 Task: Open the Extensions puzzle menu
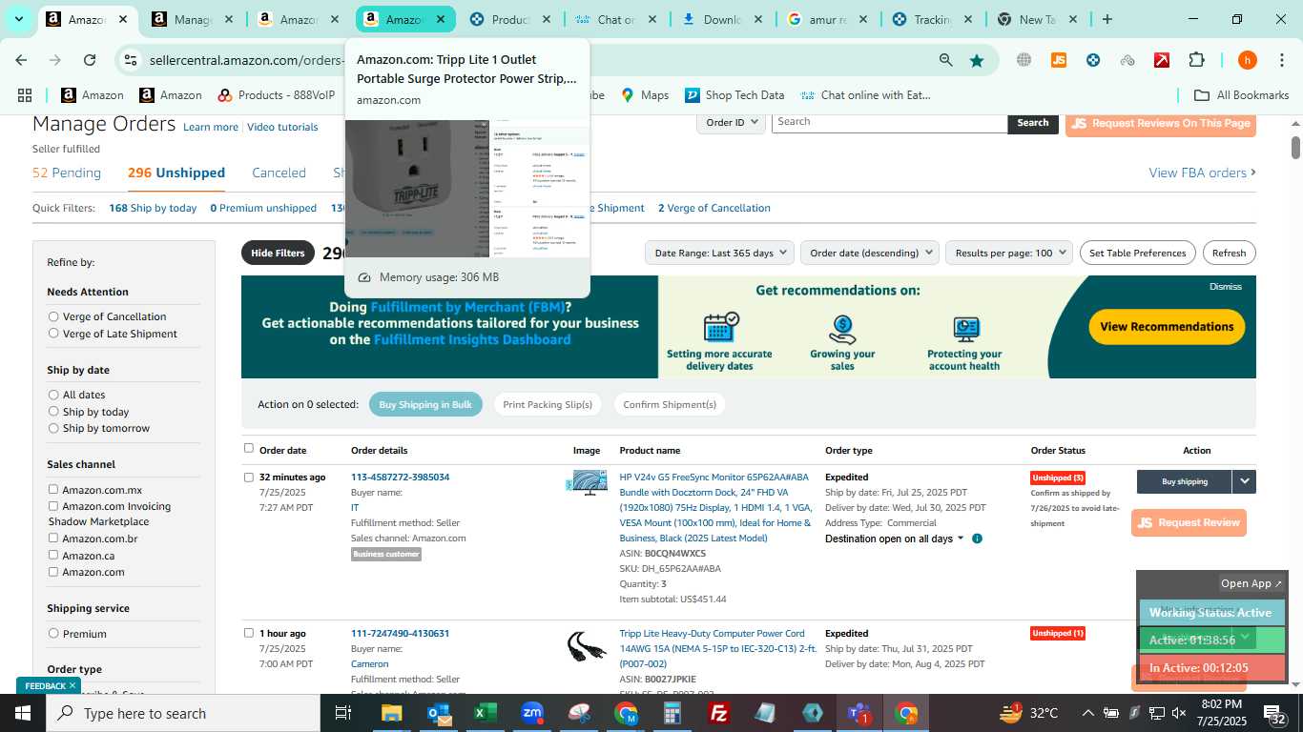click(1196, 60)
